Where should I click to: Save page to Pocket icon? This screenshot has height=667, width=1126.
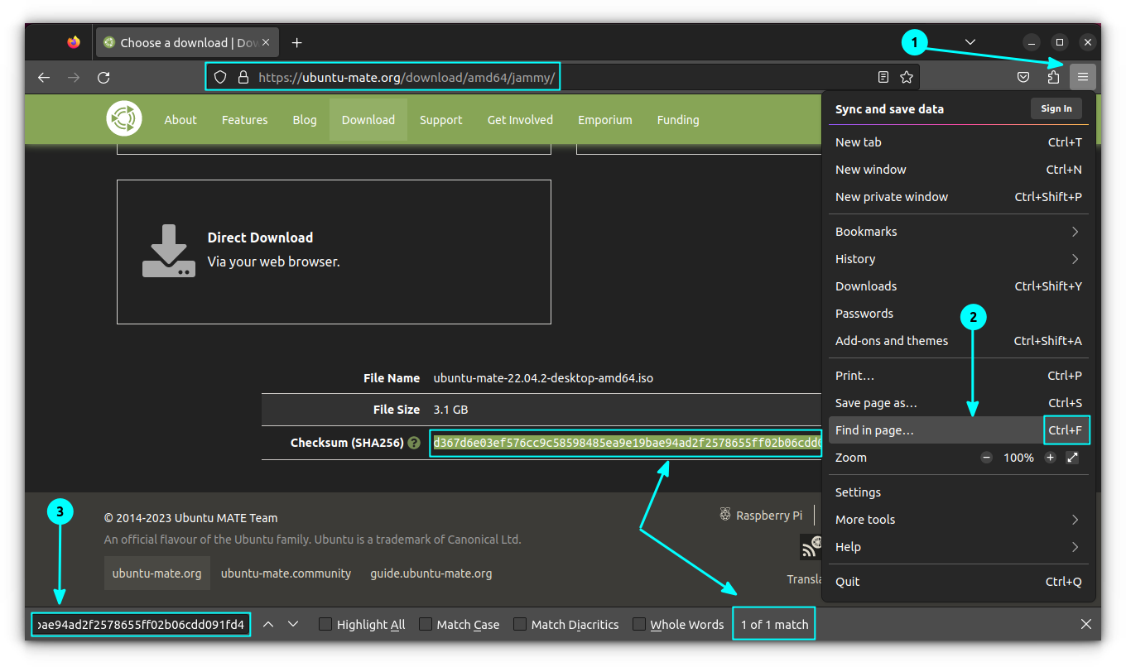click(1023, 76)
